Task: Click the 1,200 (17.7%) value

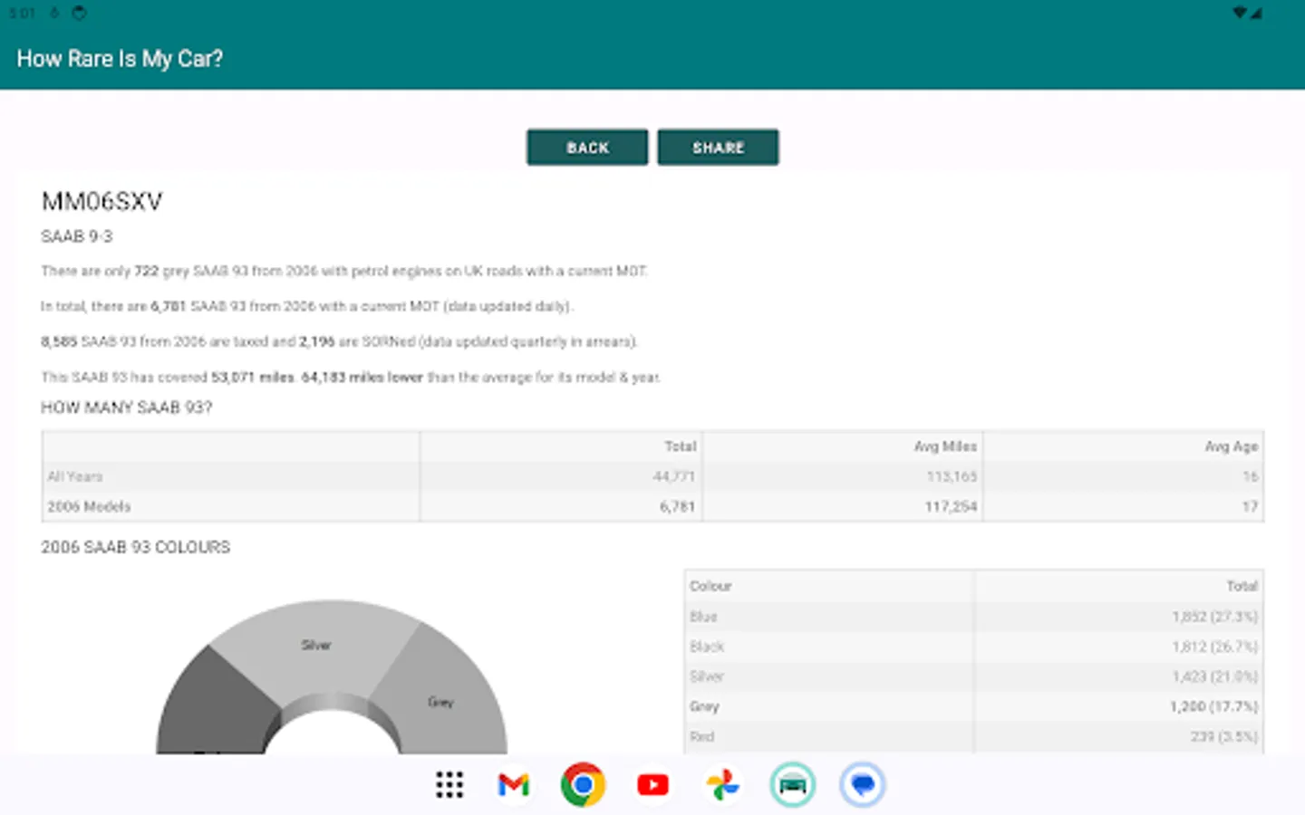Action: tap(1213, 706)
